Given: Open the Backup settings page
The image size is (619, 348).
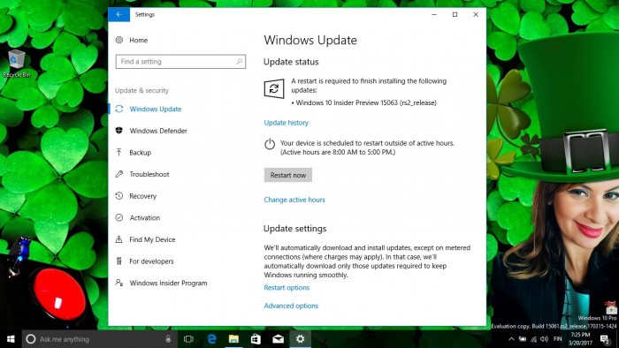Looking at the screenshot, I should coord(140,153).
